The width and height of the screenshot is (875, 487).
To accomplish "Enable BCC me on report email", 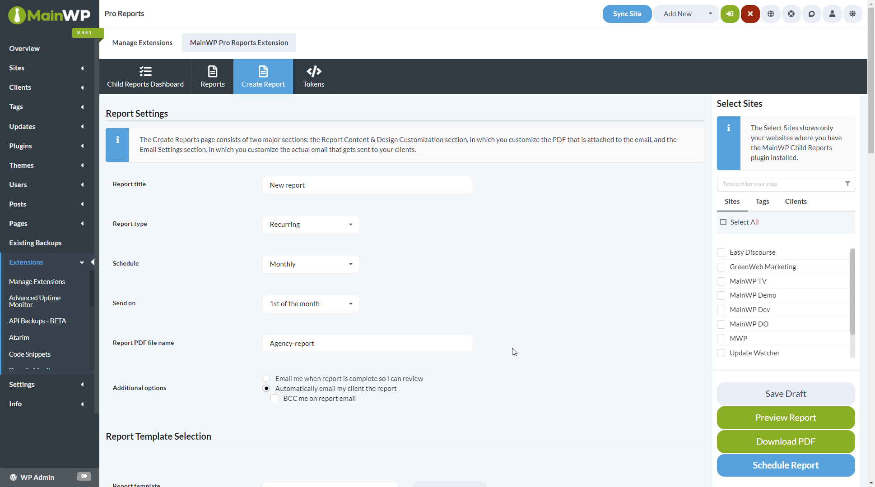I will coord(275,399).
